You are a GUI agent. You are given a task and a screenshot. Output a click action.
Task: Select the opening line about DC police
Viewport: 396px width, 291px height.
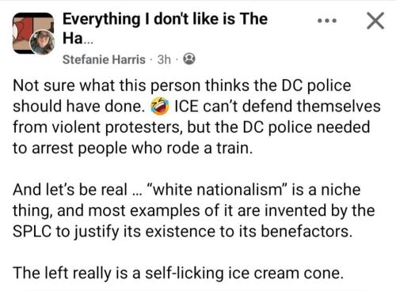[182, 85]
